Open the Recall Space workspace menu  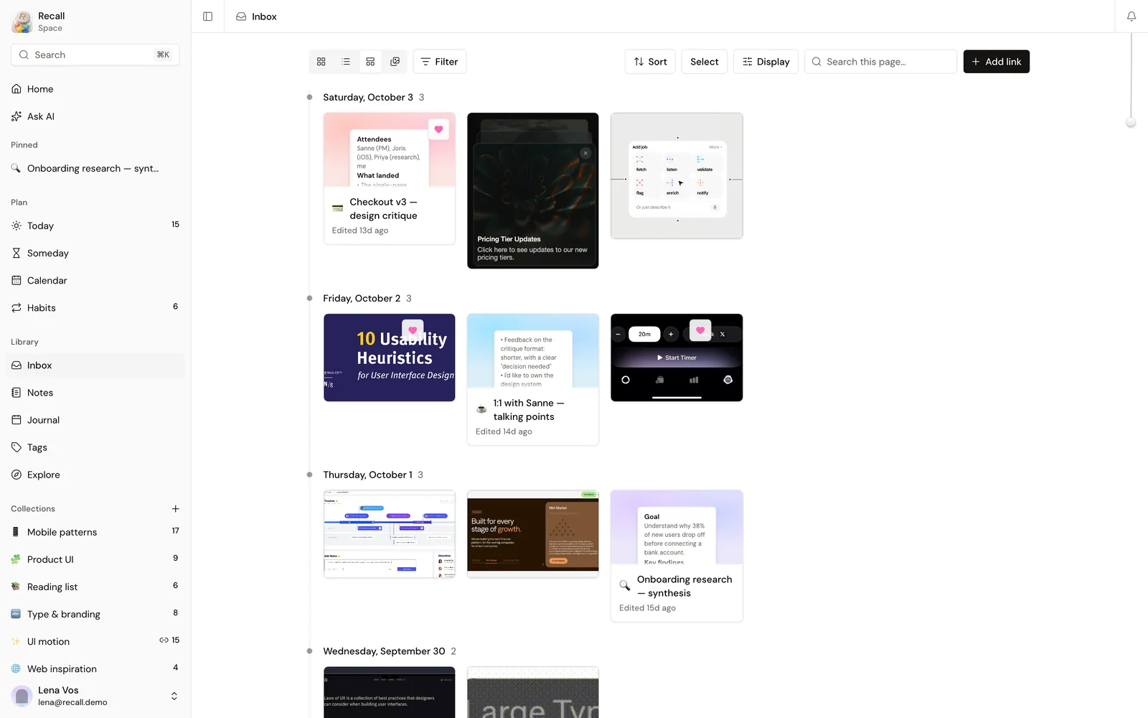pos(95,22)
